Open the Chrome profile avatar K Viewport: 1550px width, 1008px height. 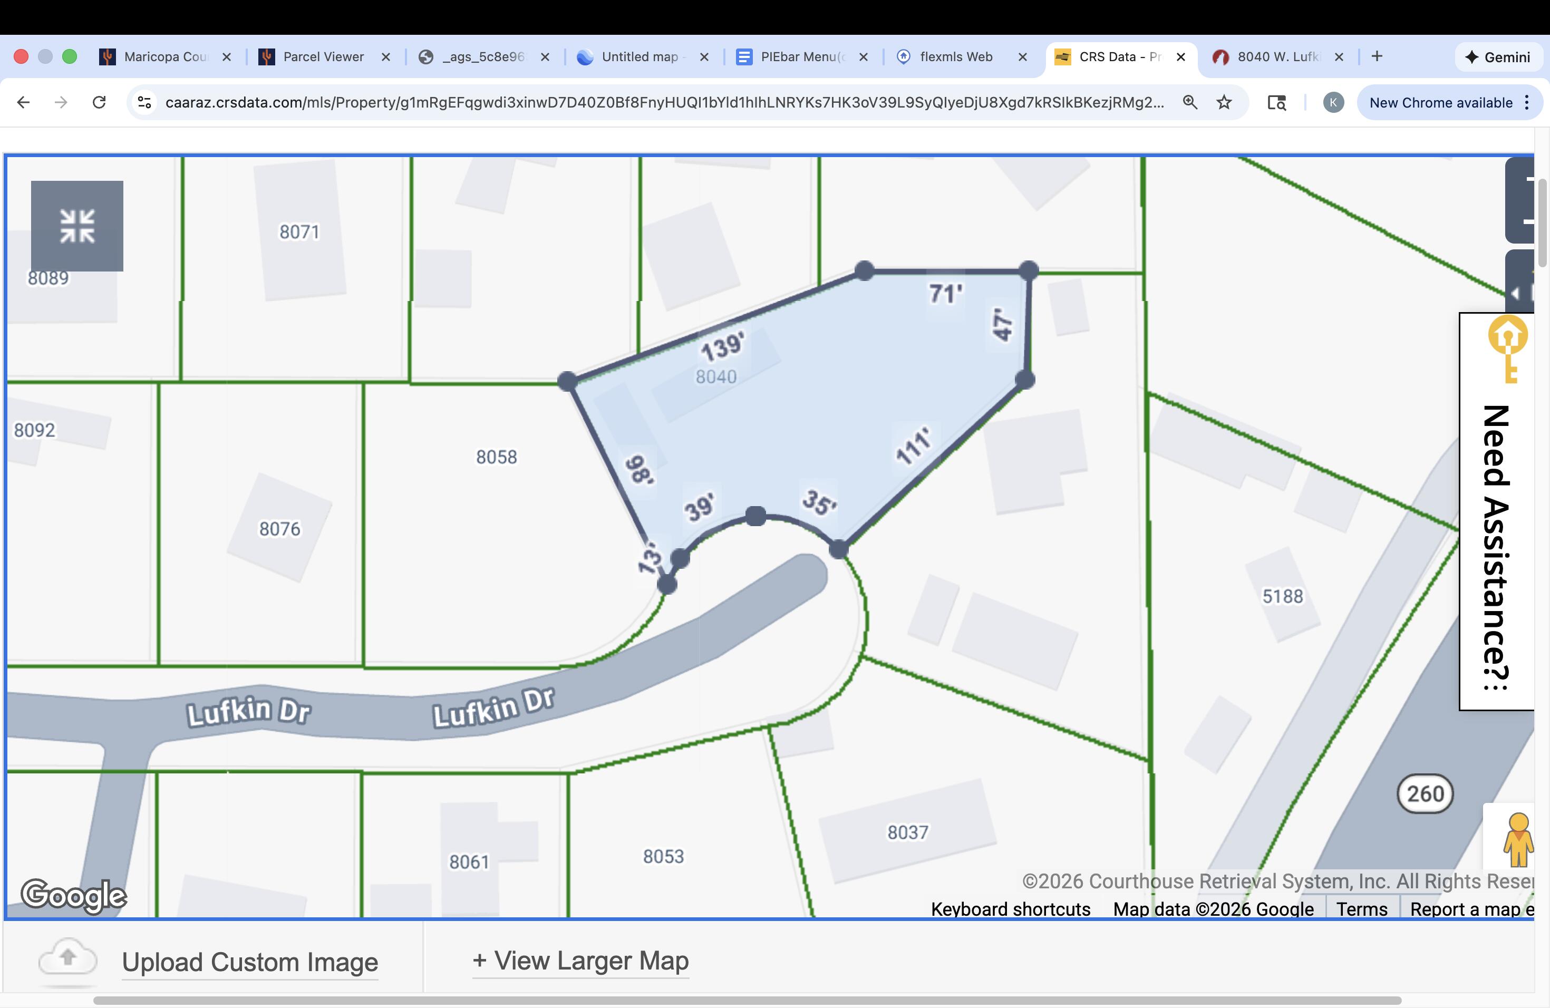click(1333, 102)
